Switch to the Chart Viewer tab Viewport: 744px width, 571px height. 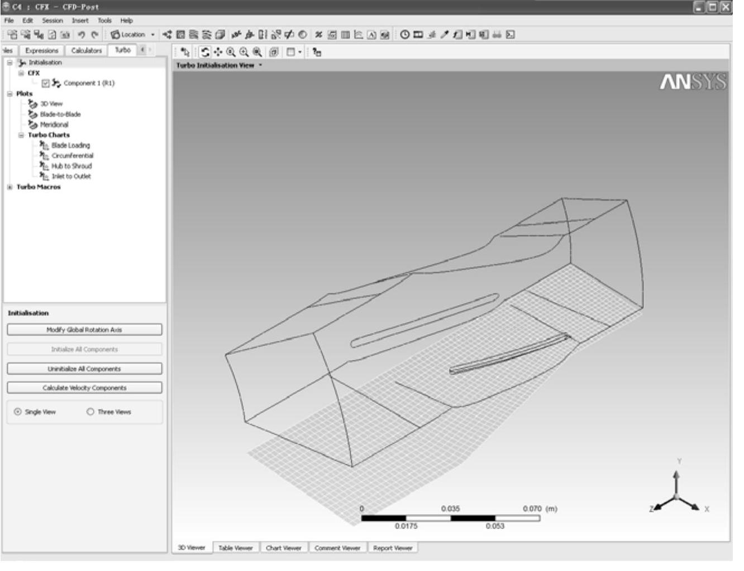pos(283,548)
